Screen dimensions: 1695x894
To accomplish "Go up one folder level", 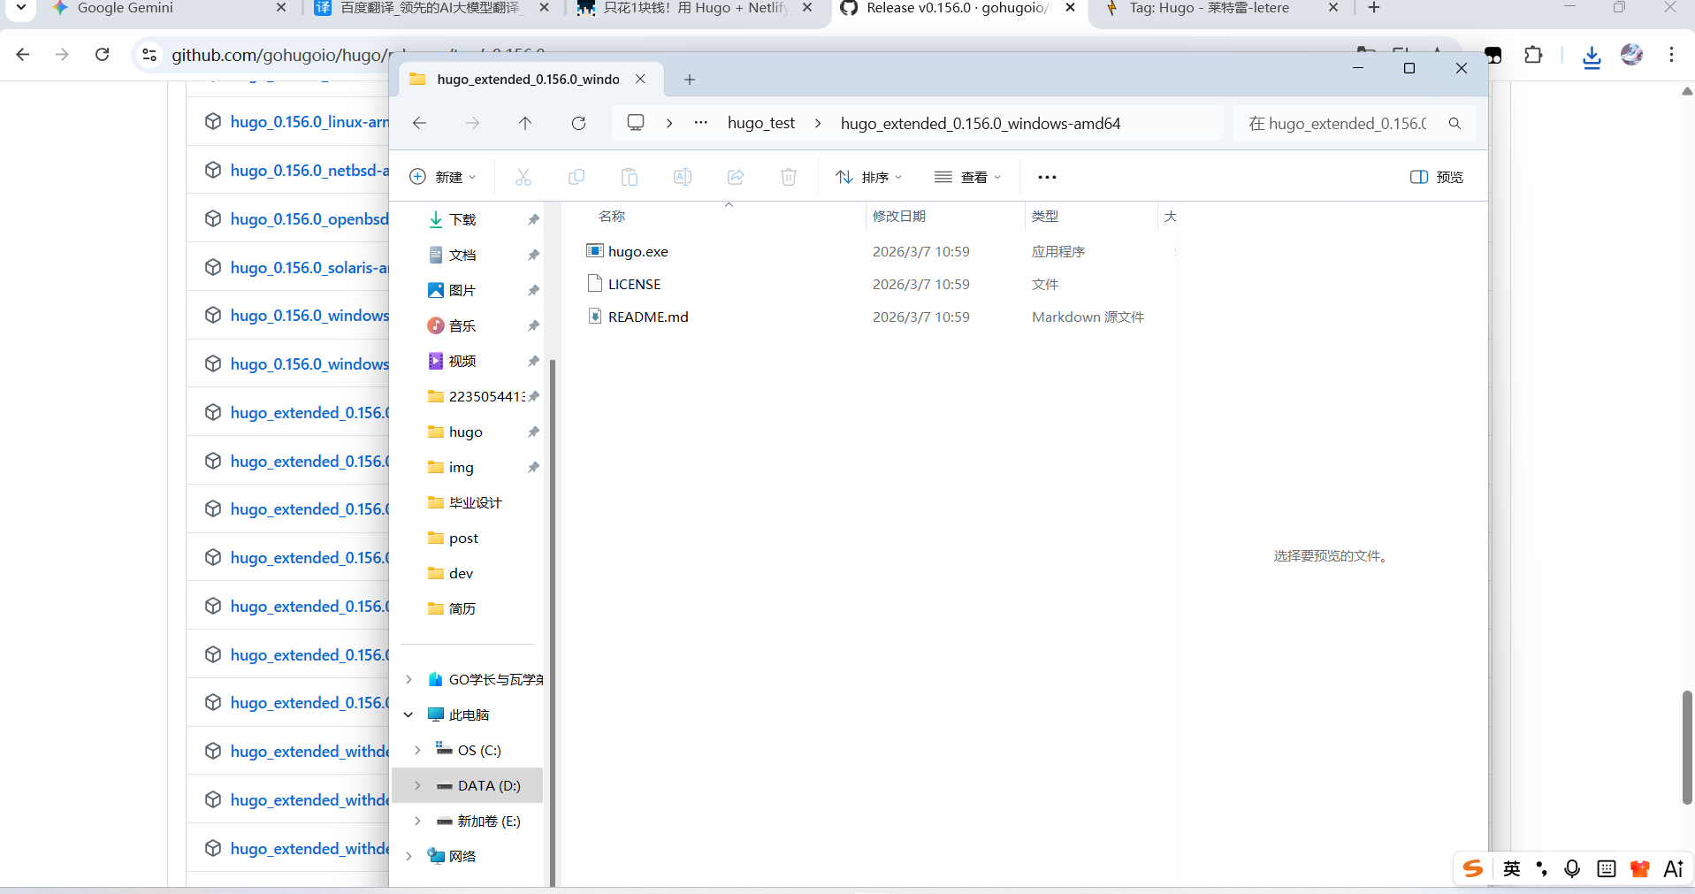I will pyautogui.click(x=525, y=123).
